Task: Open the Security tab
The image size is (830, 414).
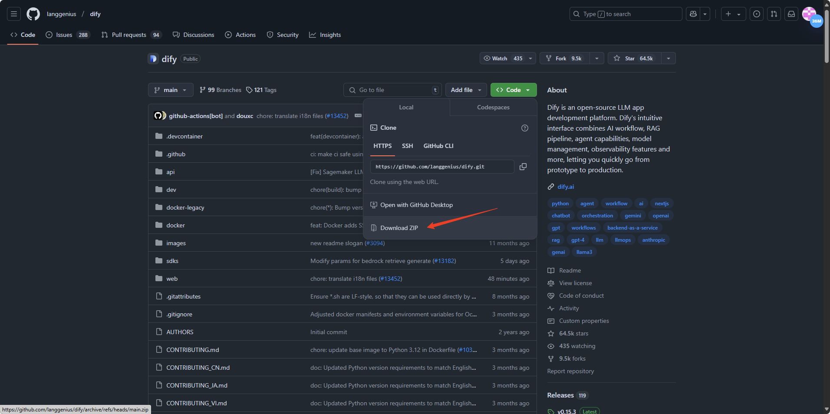Action: tap(283, 35)
